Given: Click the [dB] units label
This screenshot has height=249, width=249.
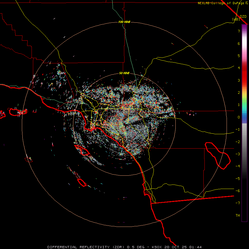Looking at the screenshot, I should 236,19.
